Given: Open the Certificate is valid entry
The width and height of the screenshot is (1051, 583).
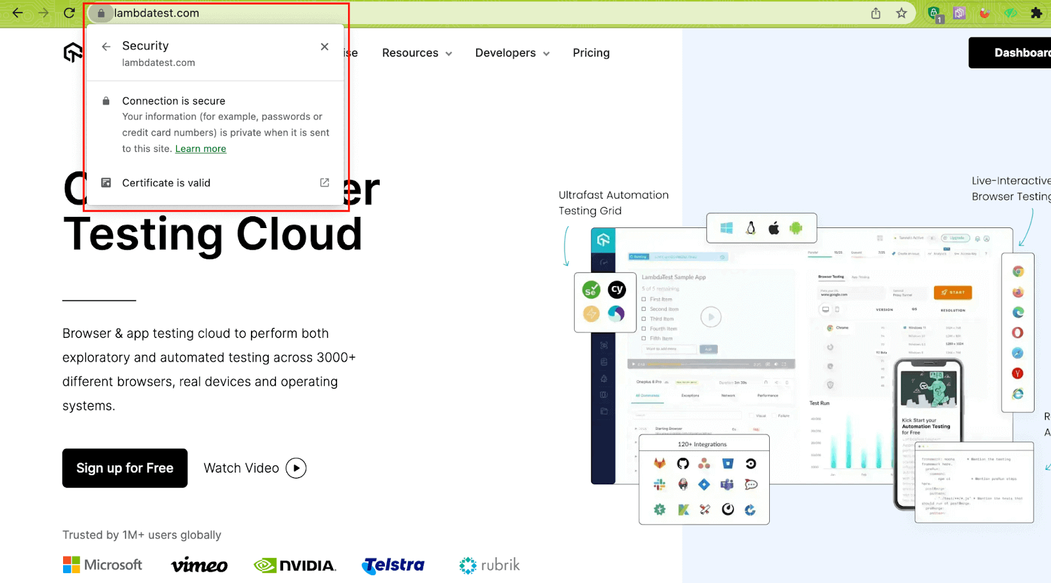Looking at the screenshot, I should pyautogui.click(x=215, y=183).
